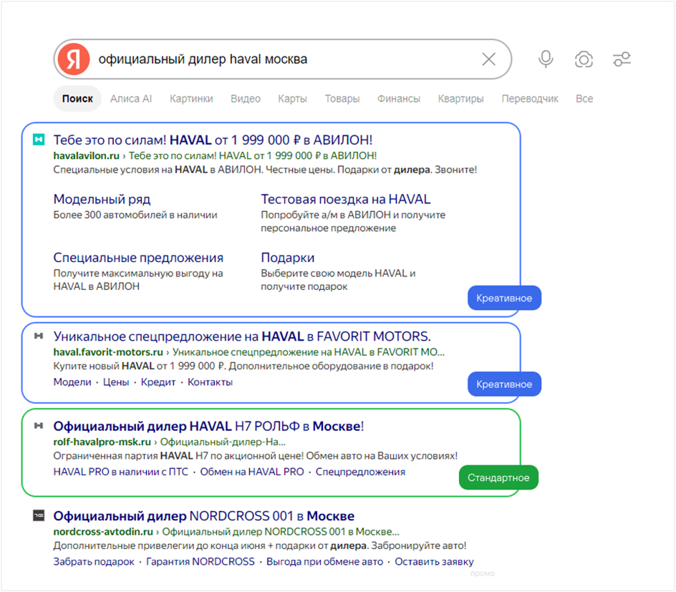Switch to the Алиса AI tab
The height and width of the screenshot is (592, 676).
tap(130, 99)
